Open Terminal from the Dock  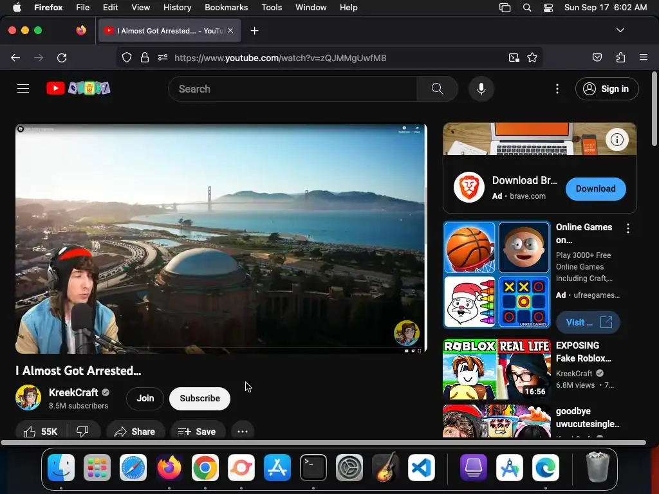(313, 468)
